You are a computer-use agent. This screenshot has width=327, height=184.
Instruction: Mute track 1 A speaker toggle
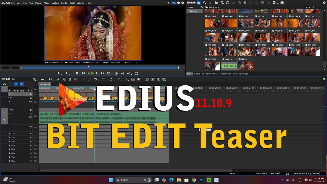pos(31,133)
